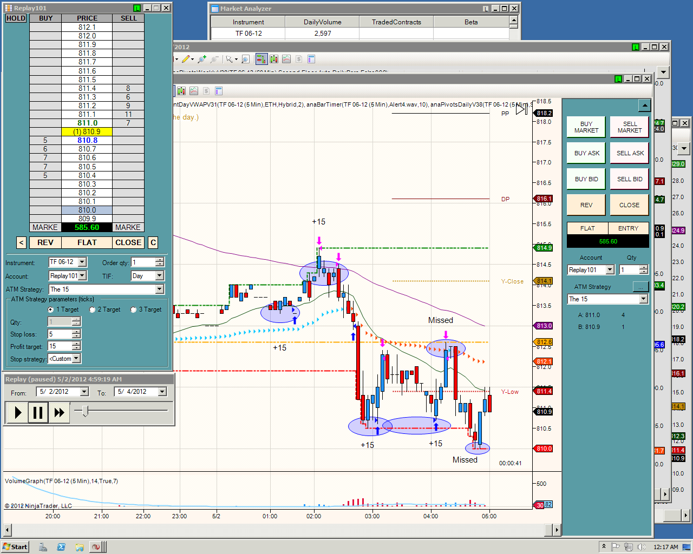
Task: Open Chart Trader ATM Strategy dropdown
Action: tap(643, 299)
